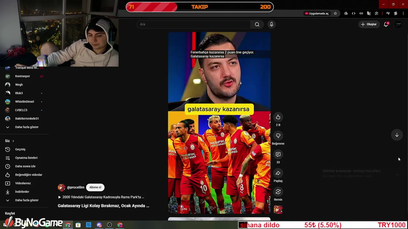Open the browser three-dot menu
408x229 pixels.
[x=403, y=13]
